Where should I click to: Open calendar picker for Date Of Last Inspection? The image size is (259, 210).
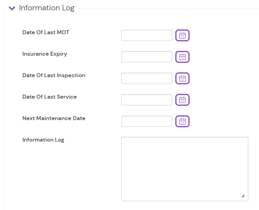click(x=182, y=78)
